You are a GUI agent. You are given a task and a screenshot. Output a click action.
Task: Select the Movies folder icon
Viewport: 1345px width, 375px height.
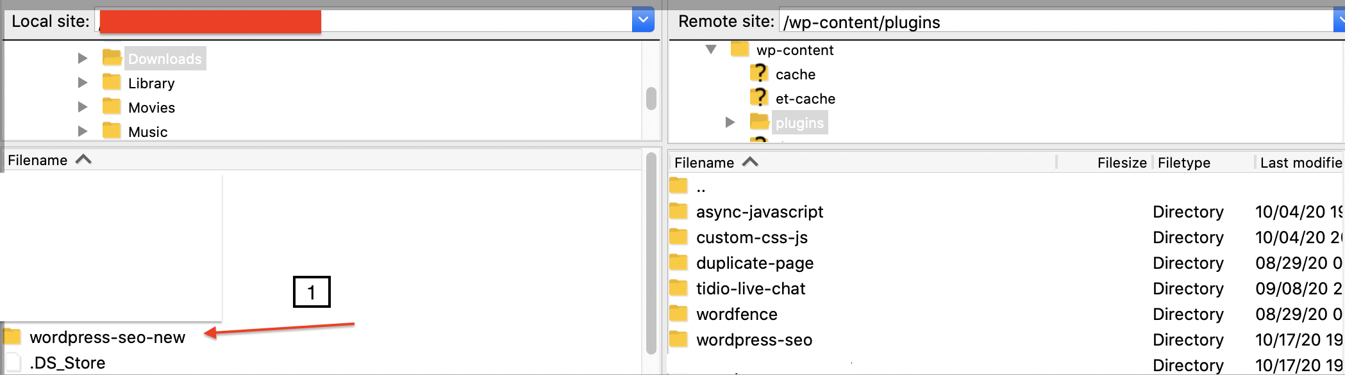tap(112, 106)
